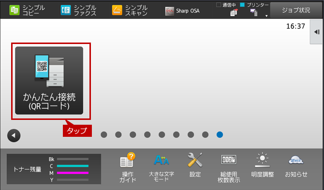Click the 16:37 clock display

(295, 26)
